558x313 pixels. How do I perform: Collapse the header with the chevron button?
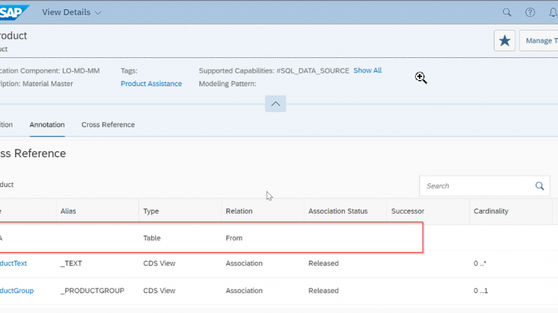click(x=275, y=104)
